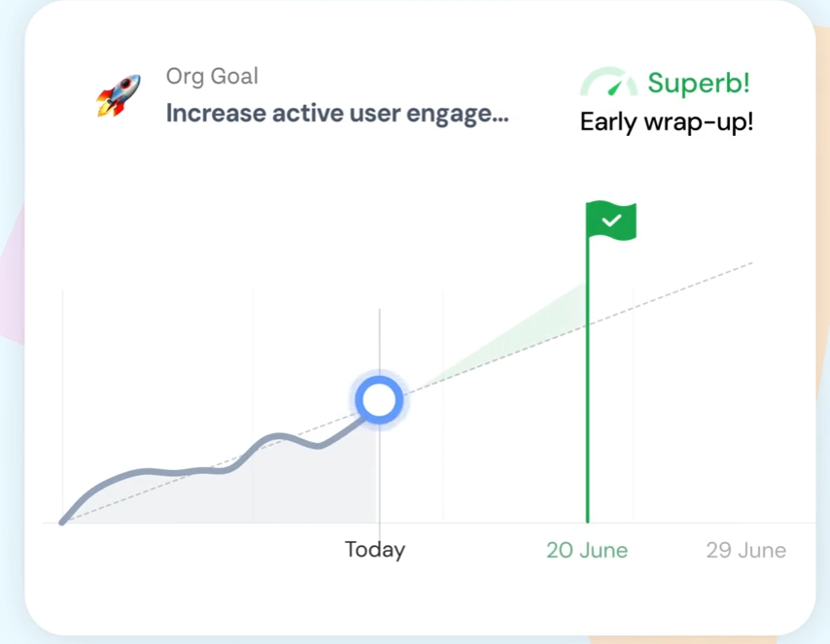Click the leftmost vertical gridline of the chart
The height and width of the screenshot is (644, 830).
(x=63, y=389)
